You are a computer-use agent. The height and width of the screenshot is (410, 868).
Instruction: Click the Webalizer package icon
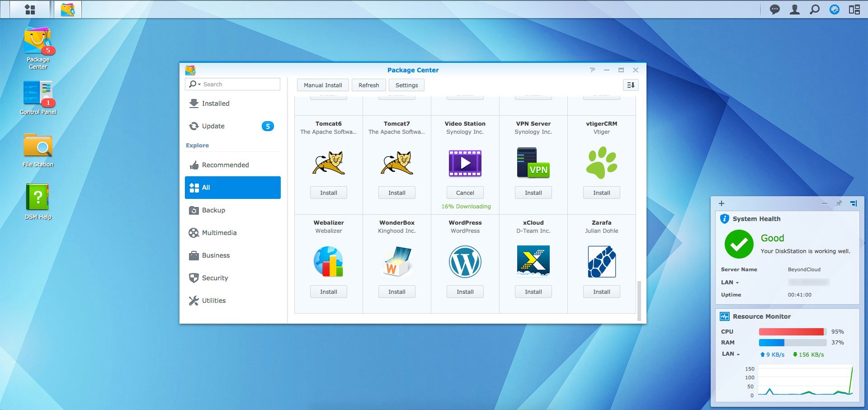pos(329,262)
